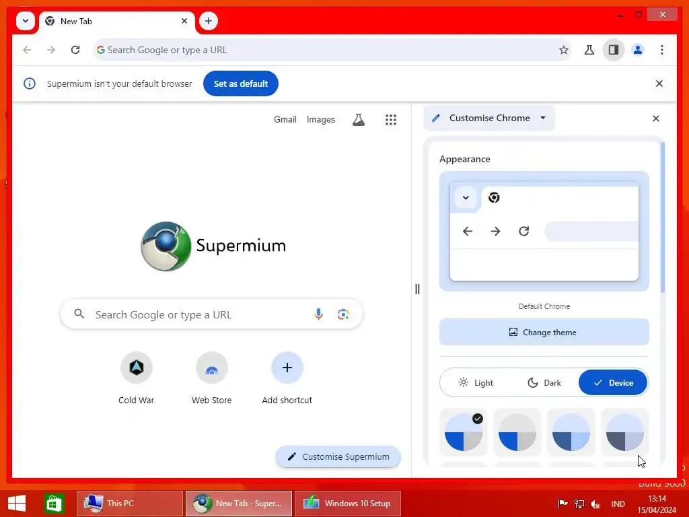Open Action Center flag icon in tray
689x517 pixels.
pos(563,504)
